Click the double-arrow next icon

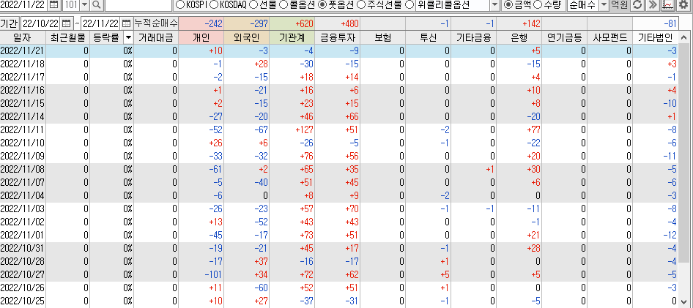click(653, 5)
